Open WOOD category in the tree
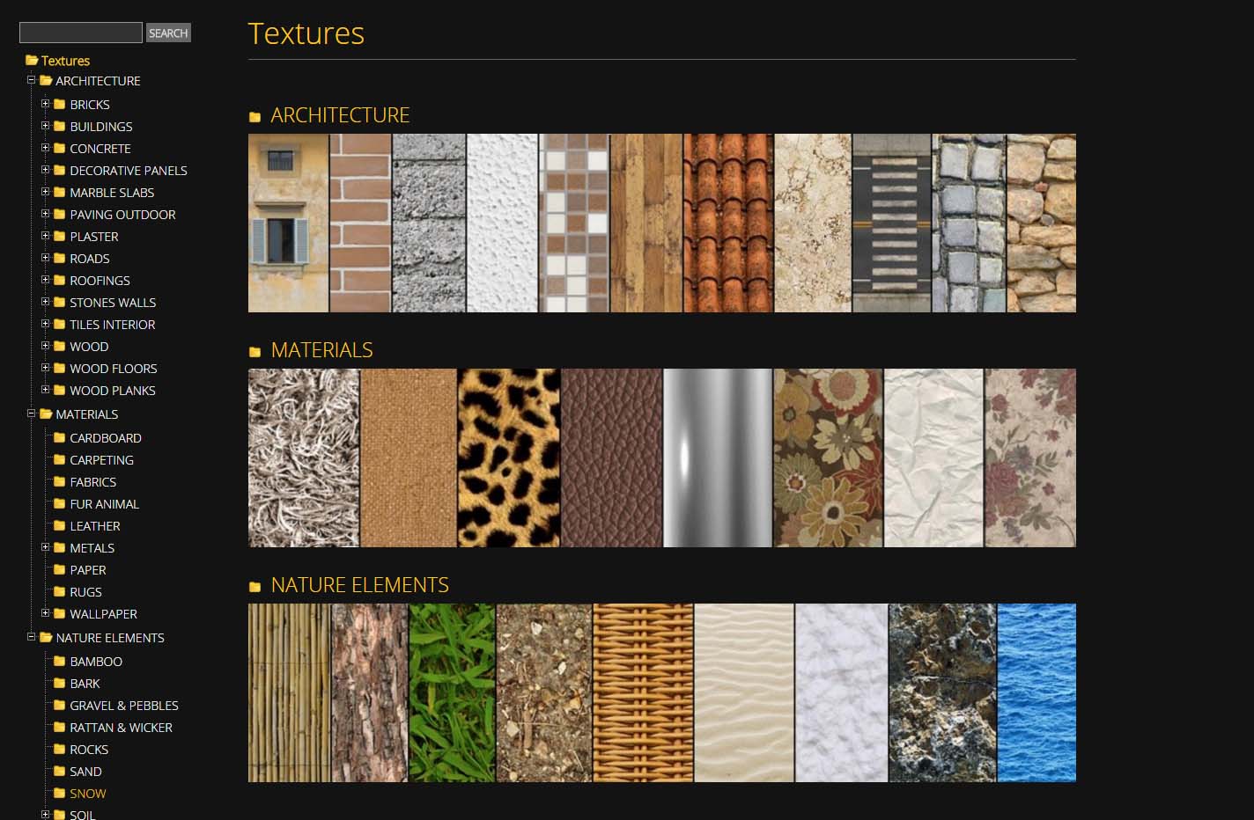Image resolution: width=1254 pixels, height=820 pixels. 89,347
